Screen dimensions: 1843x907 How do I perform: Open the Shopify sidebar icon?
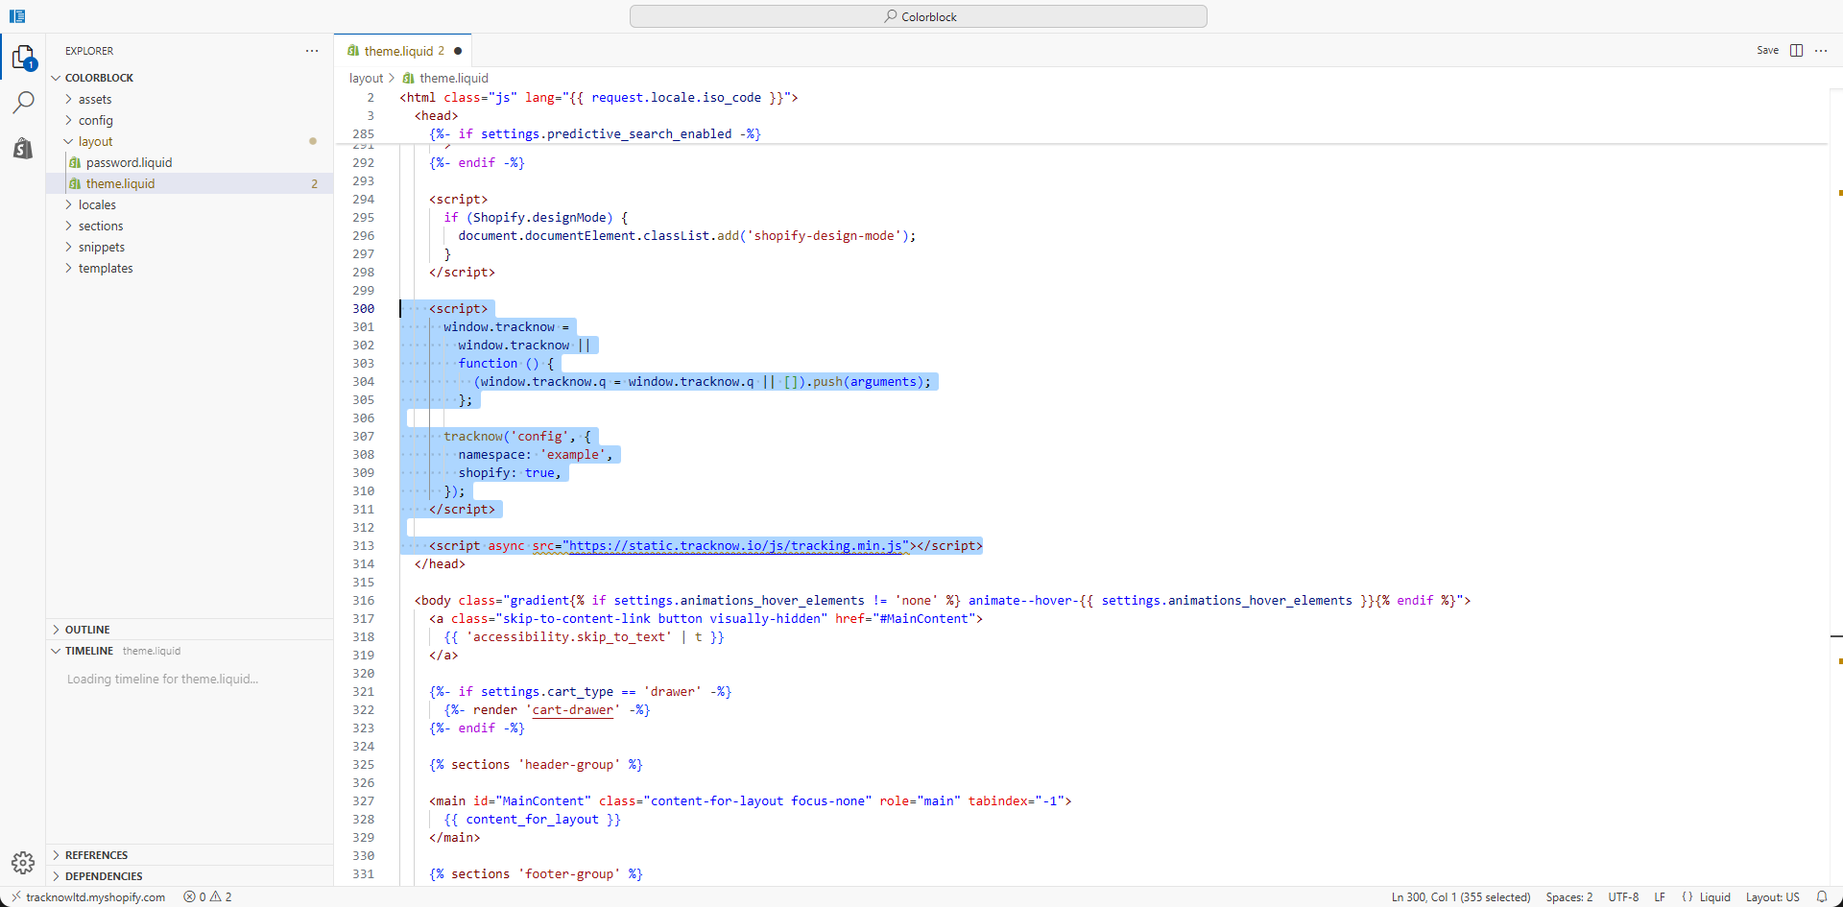click(23, 148)
